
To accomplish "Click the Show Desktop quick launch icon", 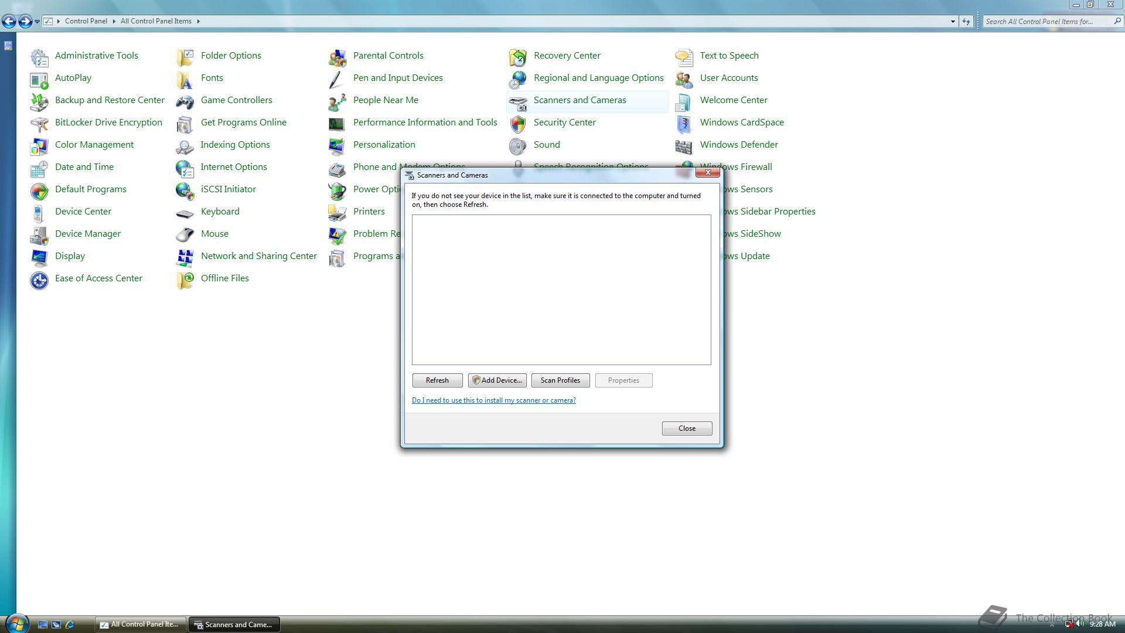I will click(x=42, y=625).
